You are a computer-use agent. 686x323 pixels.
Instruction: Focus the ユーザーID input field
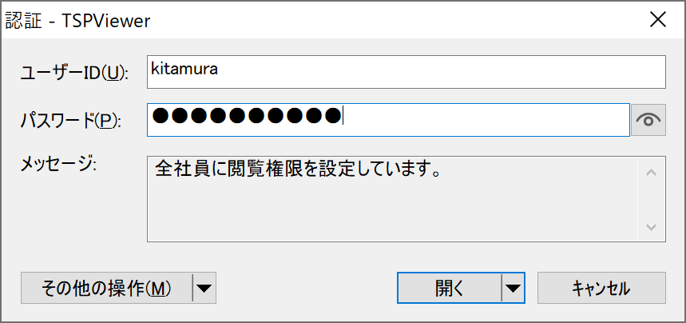point(406,71)
